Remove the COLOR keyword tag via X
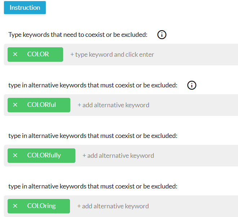Viewport: 238px width, 217px height. (x=15, y=54)
